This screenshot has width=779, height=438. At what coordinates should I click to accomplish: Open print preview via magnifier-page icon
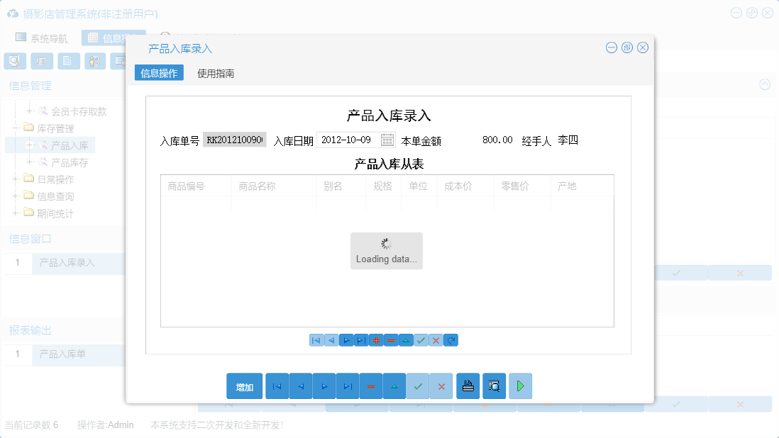(x=494, y=386)
